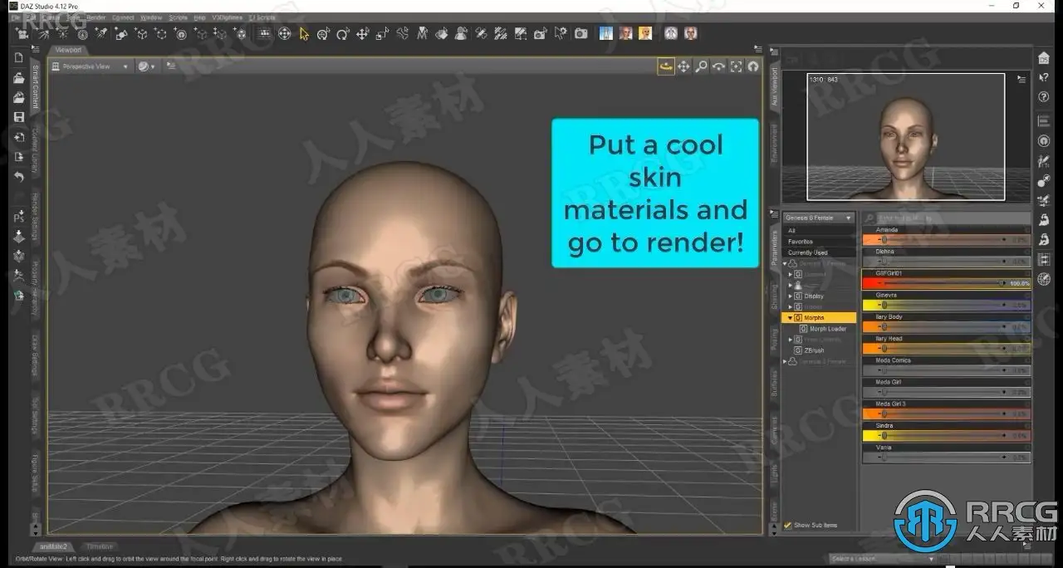Collapse the Morphs tree item
The height and width of the screenshot is (568, 1063).
(789, 318)
